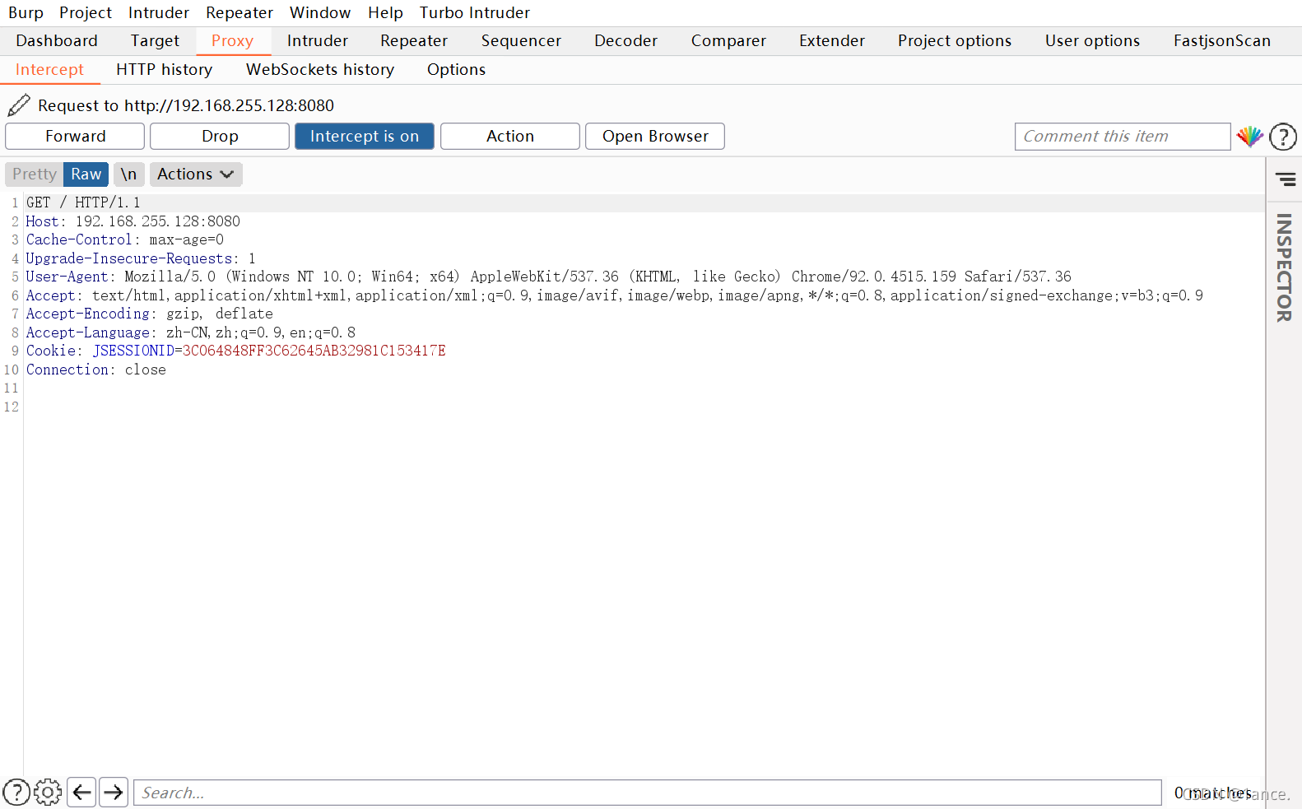1302x809 pixels.
Task: Open the Project menu
Action: point(86,12)
